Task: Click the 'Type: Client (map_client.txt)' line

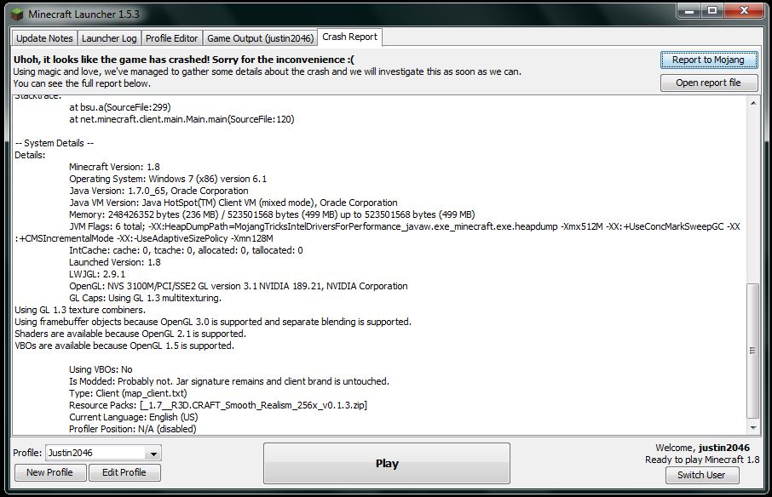Action: point(128,393)
